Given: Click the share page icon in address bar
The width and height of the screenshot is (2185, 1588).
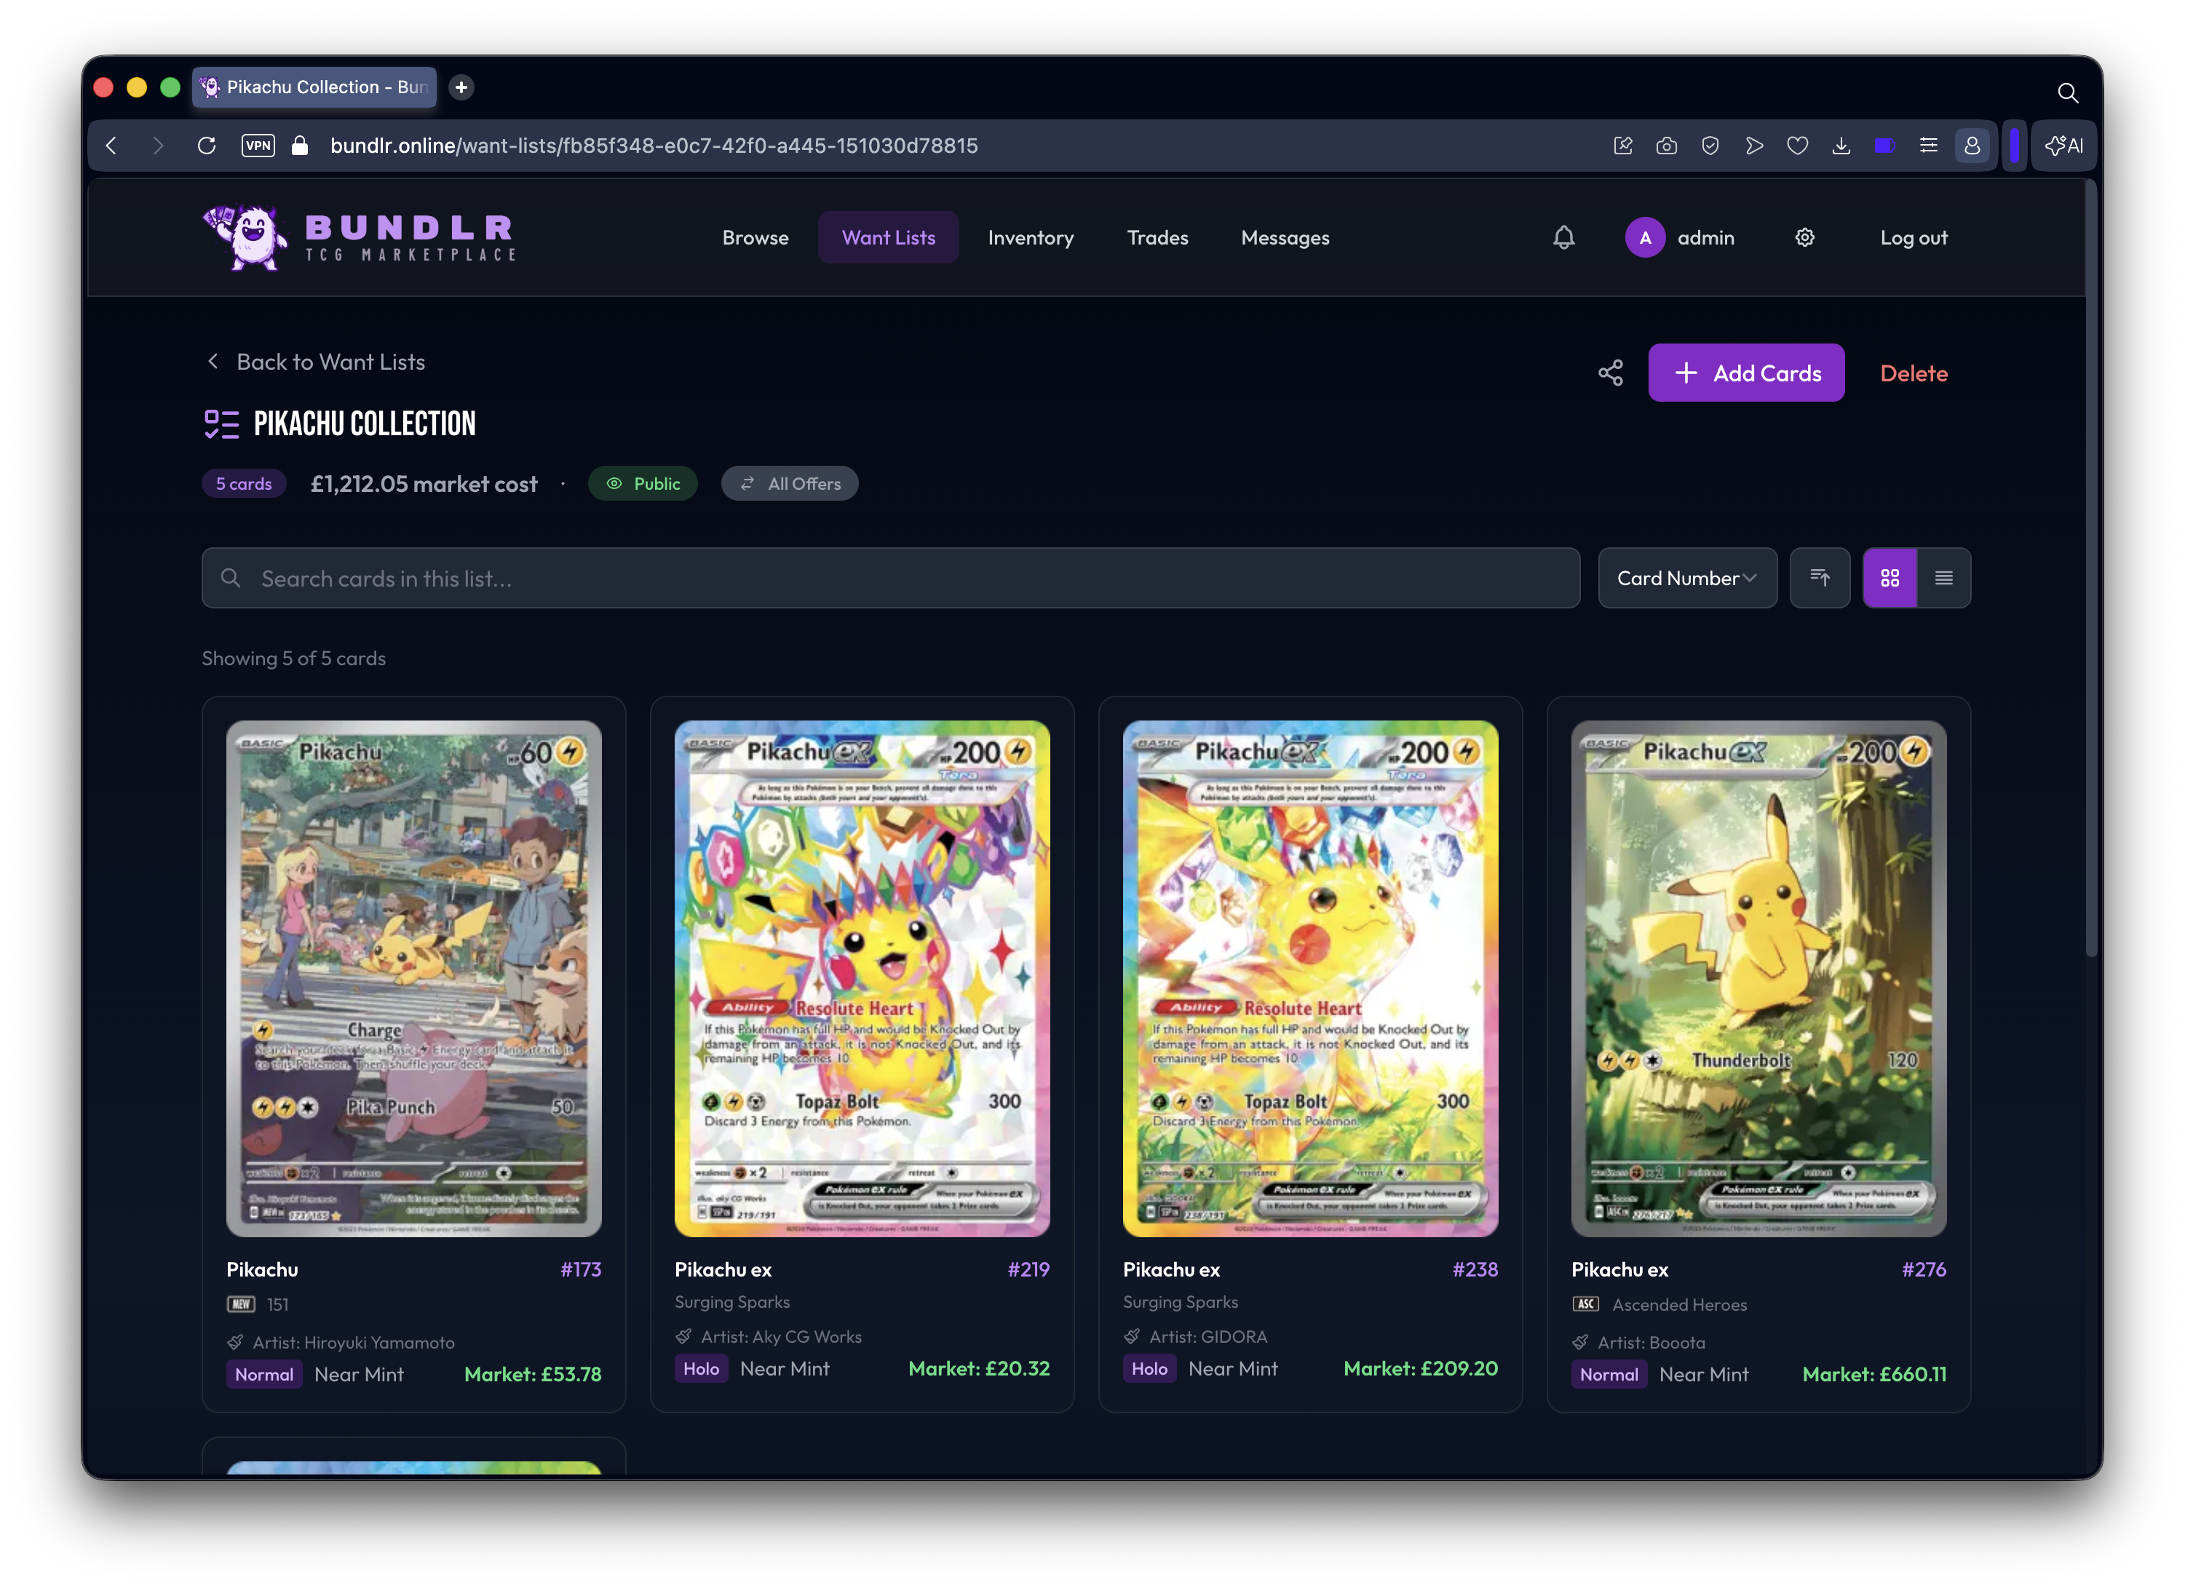Looking at the screenshot, I should point(1623,146).
